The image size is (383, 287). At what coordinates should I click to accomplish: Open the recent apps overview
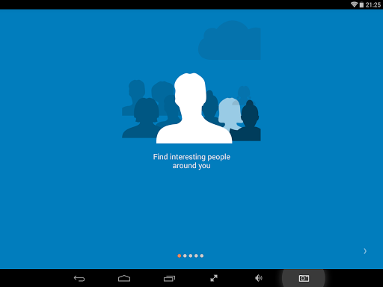click(x=169, y=278)
